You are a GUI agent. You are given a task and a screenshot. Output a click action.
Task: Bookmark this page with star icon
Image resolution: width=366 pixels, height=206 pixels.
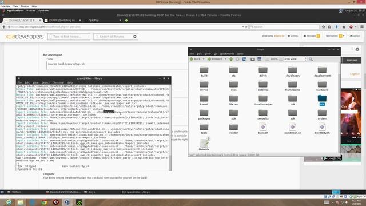(323, 27)
